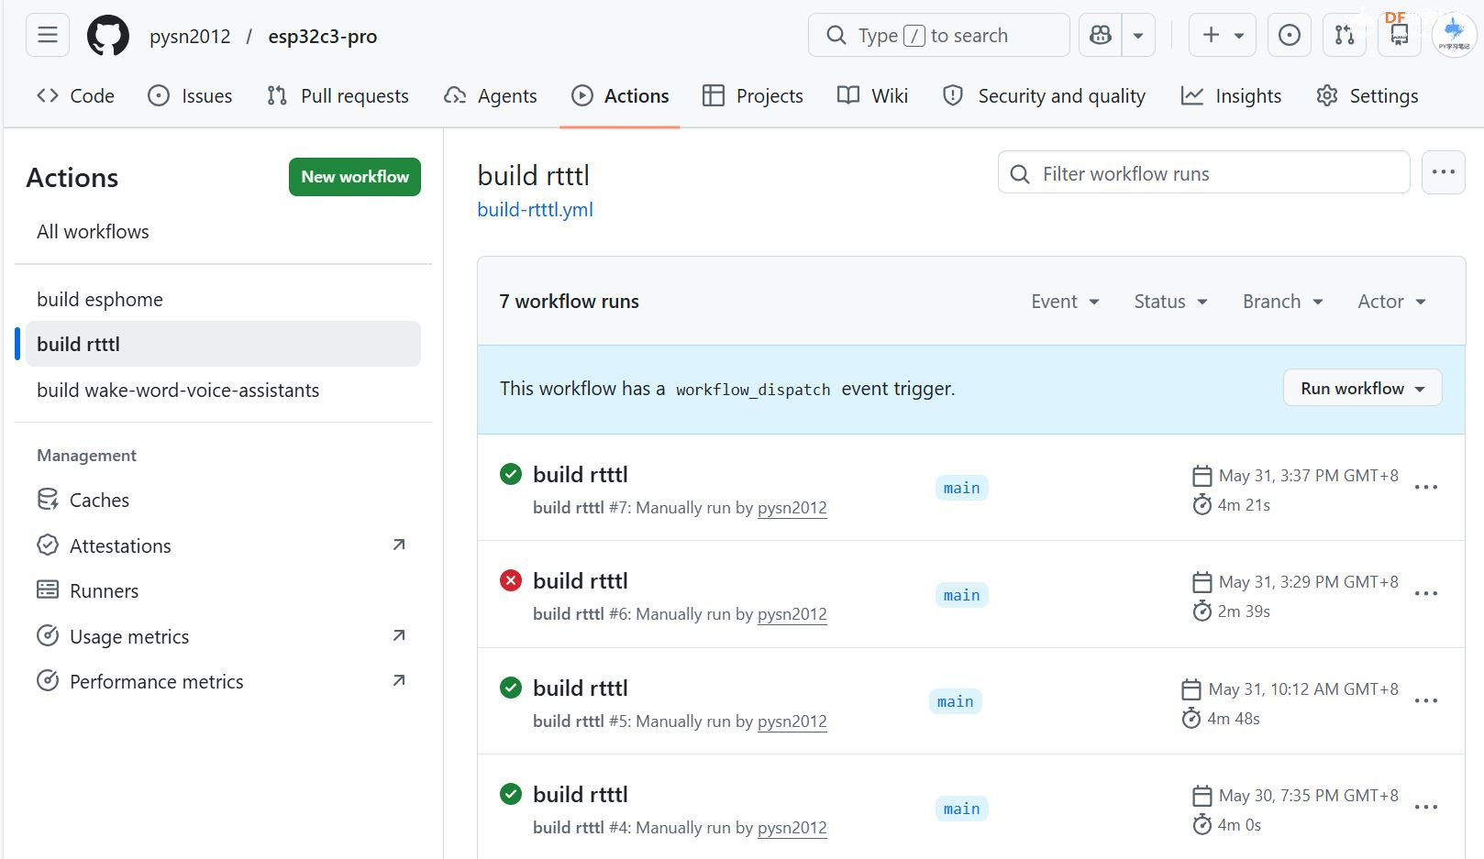The width and height of the screenshot is (1484, 859).
Task: Click the main branch label on run #7
Action: 961,489
